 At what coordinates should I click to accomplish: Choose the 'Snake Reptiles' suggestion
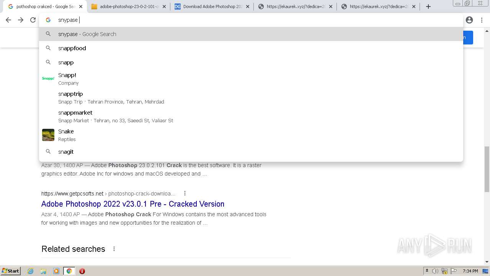(251, 135)
